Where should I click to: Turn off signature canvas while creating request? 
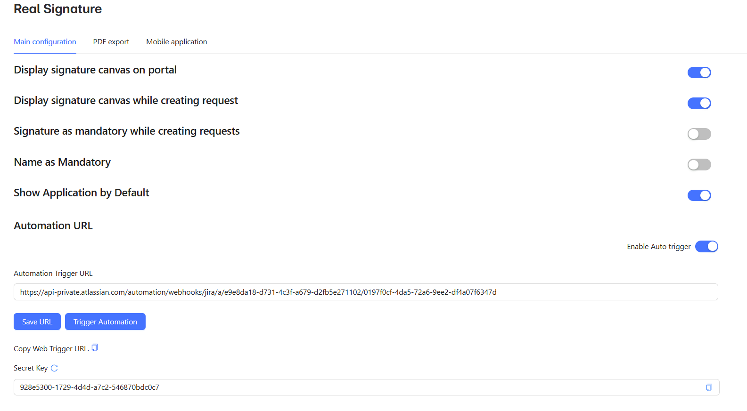[699, 103]
